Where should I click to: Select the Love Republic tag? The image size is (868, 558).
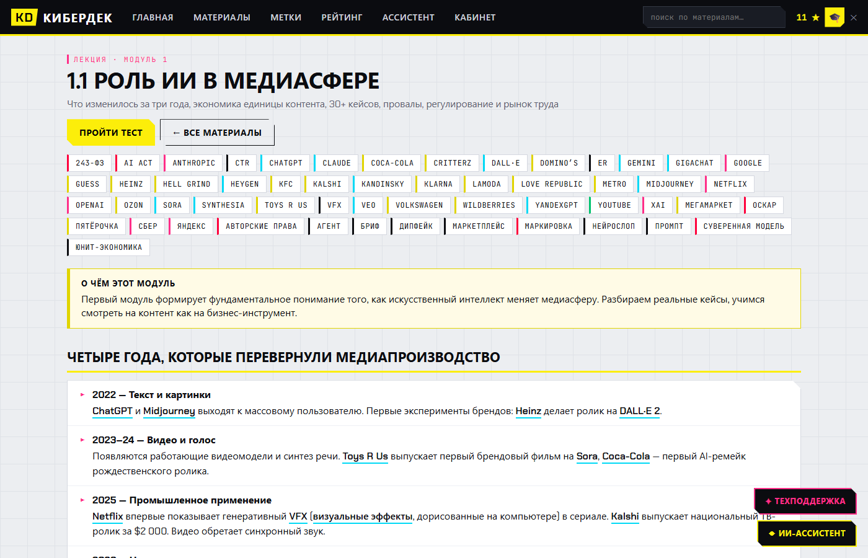(x=551, y=184)
